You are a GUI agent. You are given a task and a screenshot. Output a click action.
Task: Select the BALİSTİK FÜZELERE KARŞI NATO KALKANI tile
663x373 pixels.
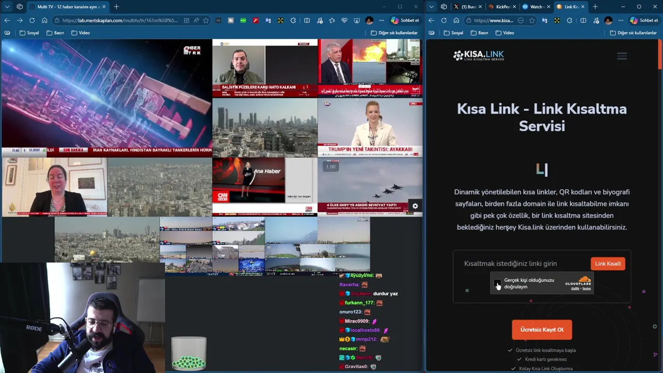click(265, 68)
